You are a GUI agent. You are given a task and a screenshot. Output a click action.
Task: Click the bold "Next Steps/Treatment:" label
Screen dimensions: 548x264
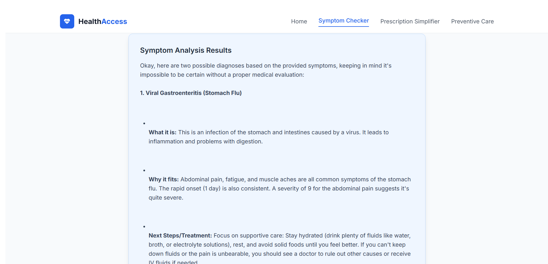point(180,235)
